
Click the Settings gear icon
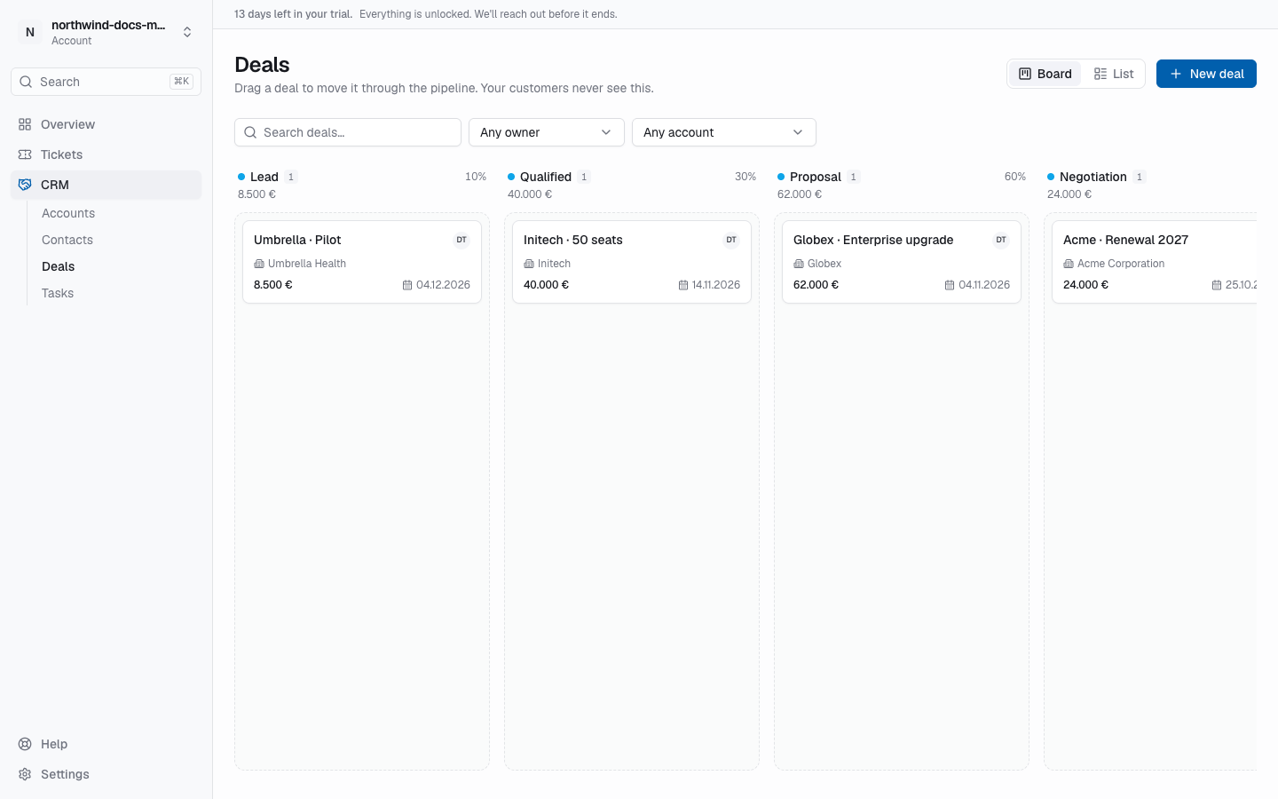[25, 774]
